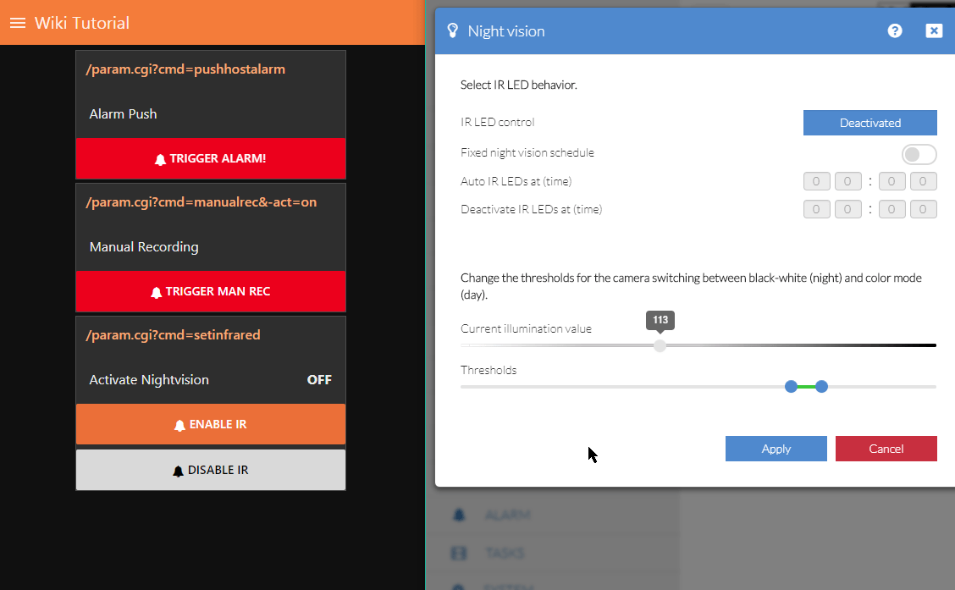Click first hour digit of Auto IR LEDs time

[816, 181]
